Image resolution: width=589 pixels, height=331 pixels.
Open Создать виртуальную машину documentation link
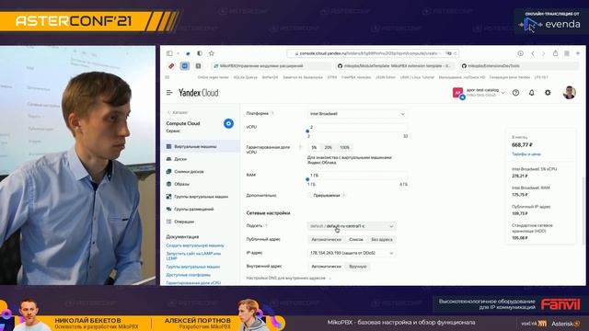(x=195, y=245)
